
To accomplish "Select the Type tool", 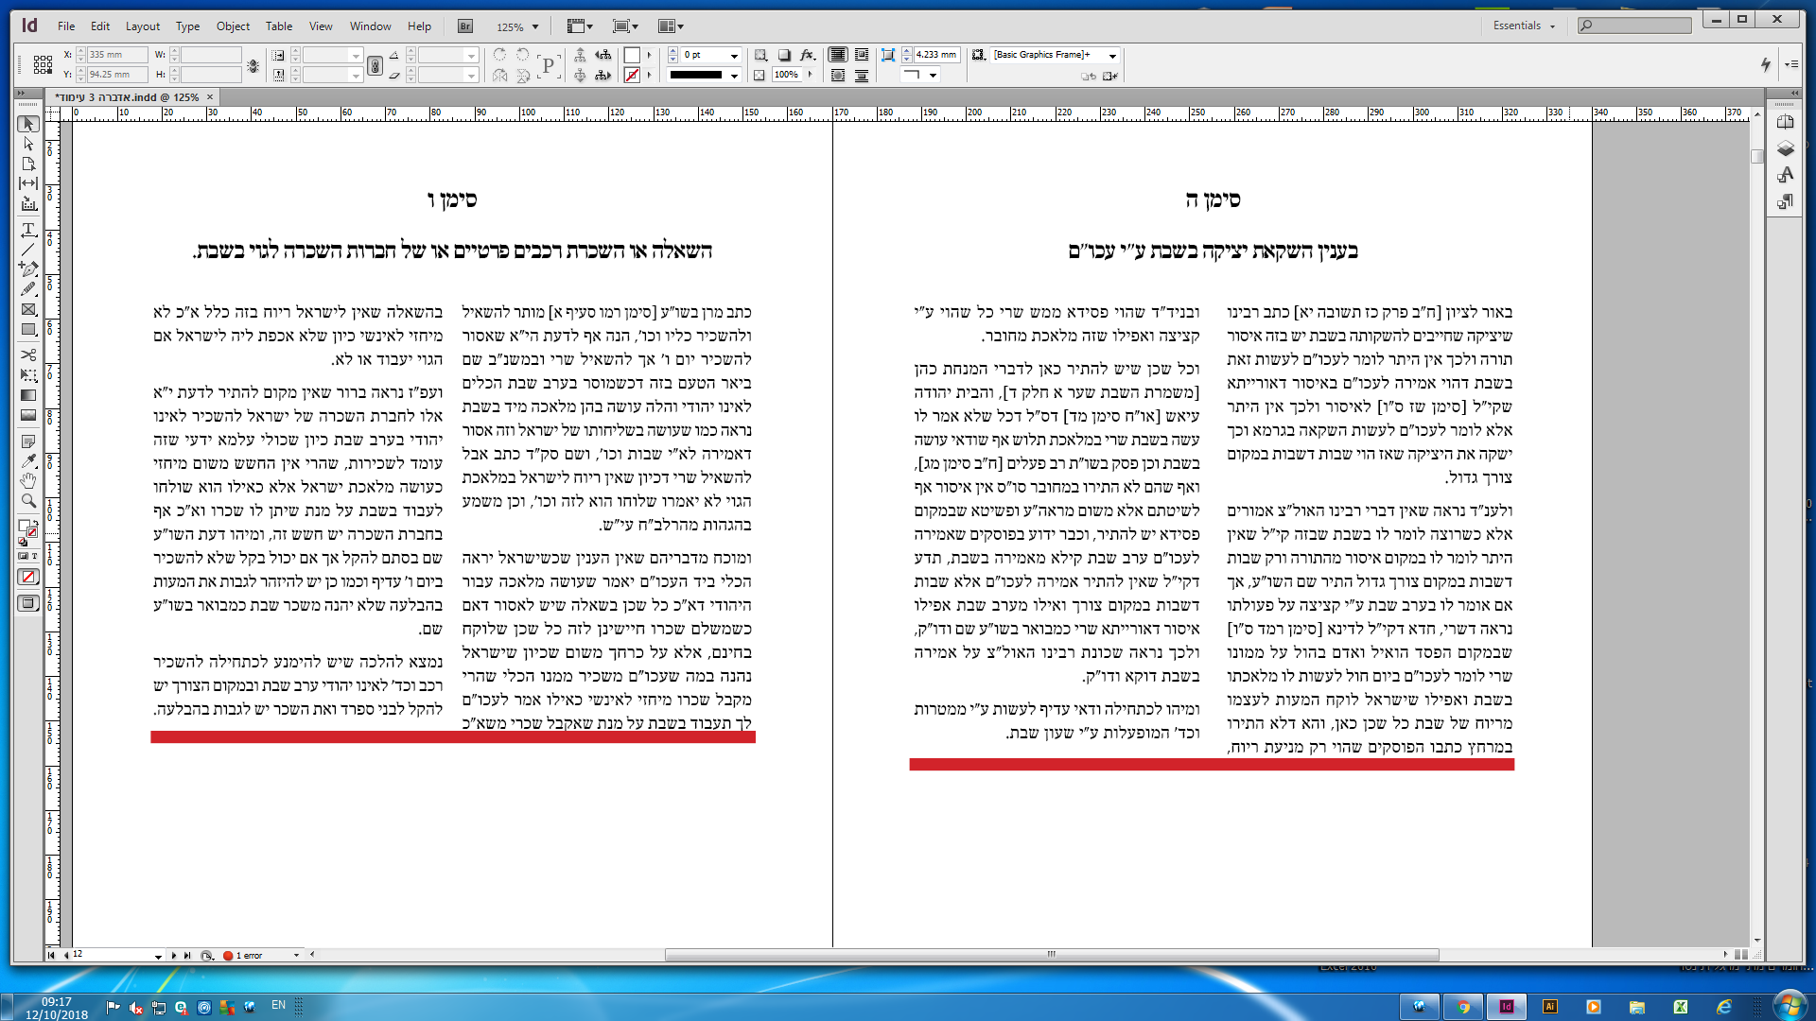I will [x=28, y=230].
